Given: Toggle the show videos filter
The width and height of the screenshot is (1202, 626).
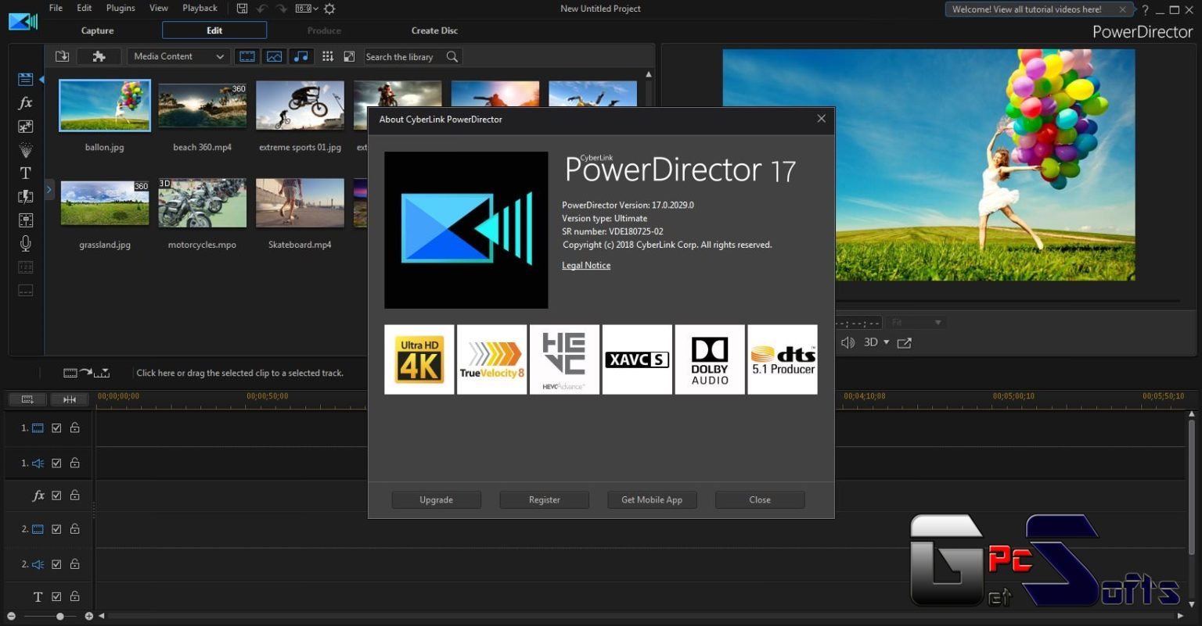Looking at the screenshot, I should click(247, 56).
